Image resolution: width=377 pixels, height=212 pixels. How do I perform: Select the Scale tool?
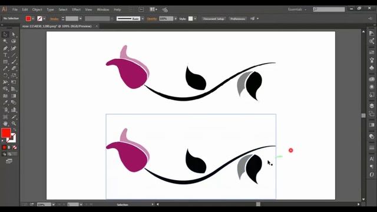click(x=14, y=75)
